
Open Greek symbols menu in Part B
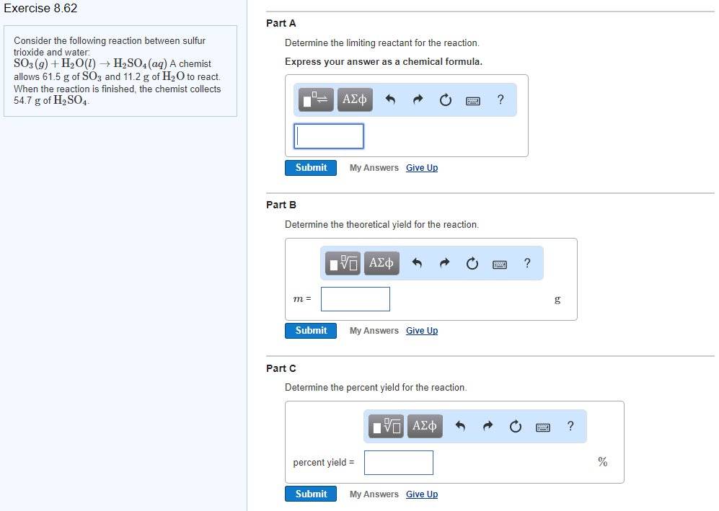pyautogui.click(x=381, y=263)
